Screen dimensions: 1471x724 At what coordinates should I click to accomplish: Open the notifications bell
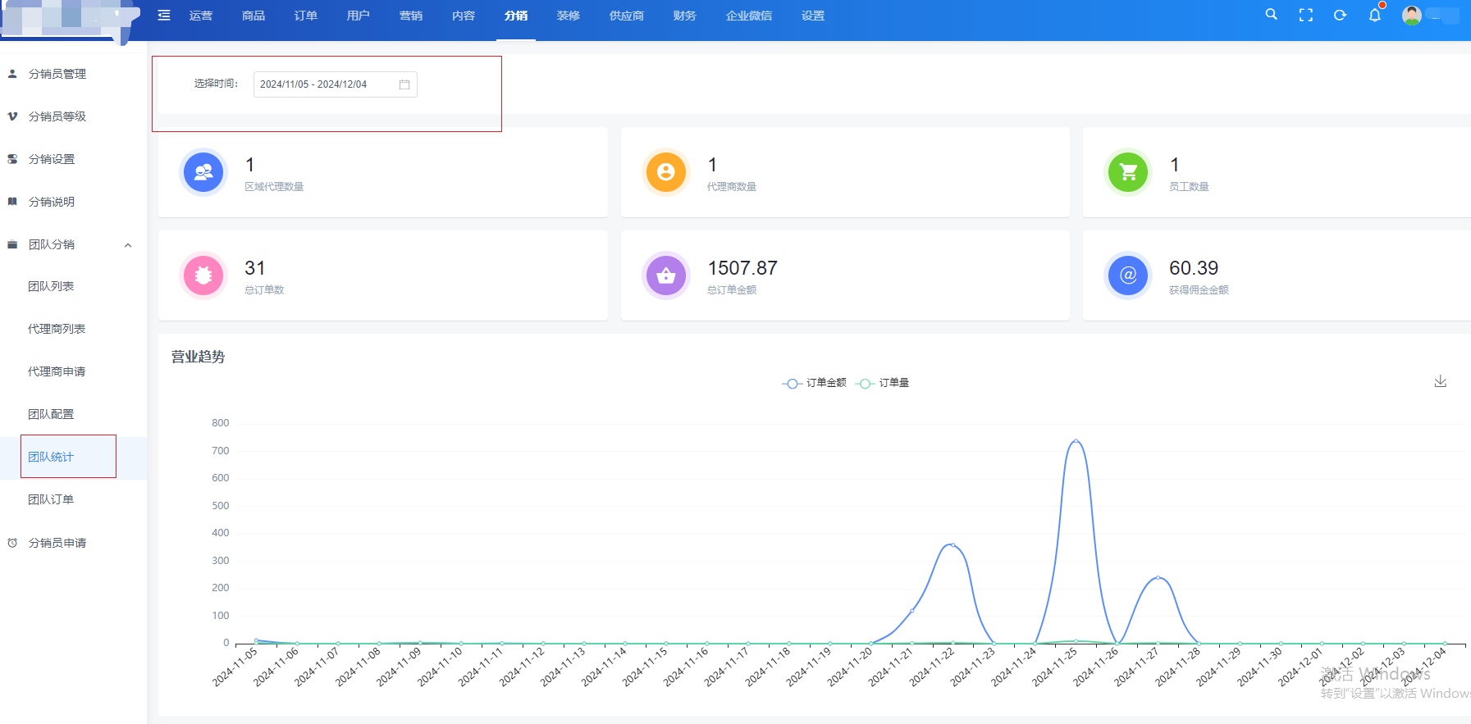pos(1375,16)
